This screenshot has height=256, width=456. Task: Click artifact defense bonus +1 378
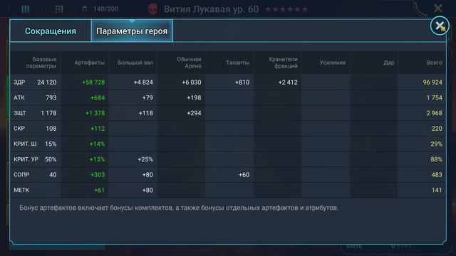click(x=95, y=113)
